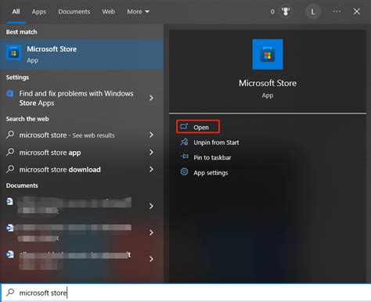Click the Pin to taskbar pin icon
Image resolution: width=371 pixels, height=302 pixels.
pos(184,156)
